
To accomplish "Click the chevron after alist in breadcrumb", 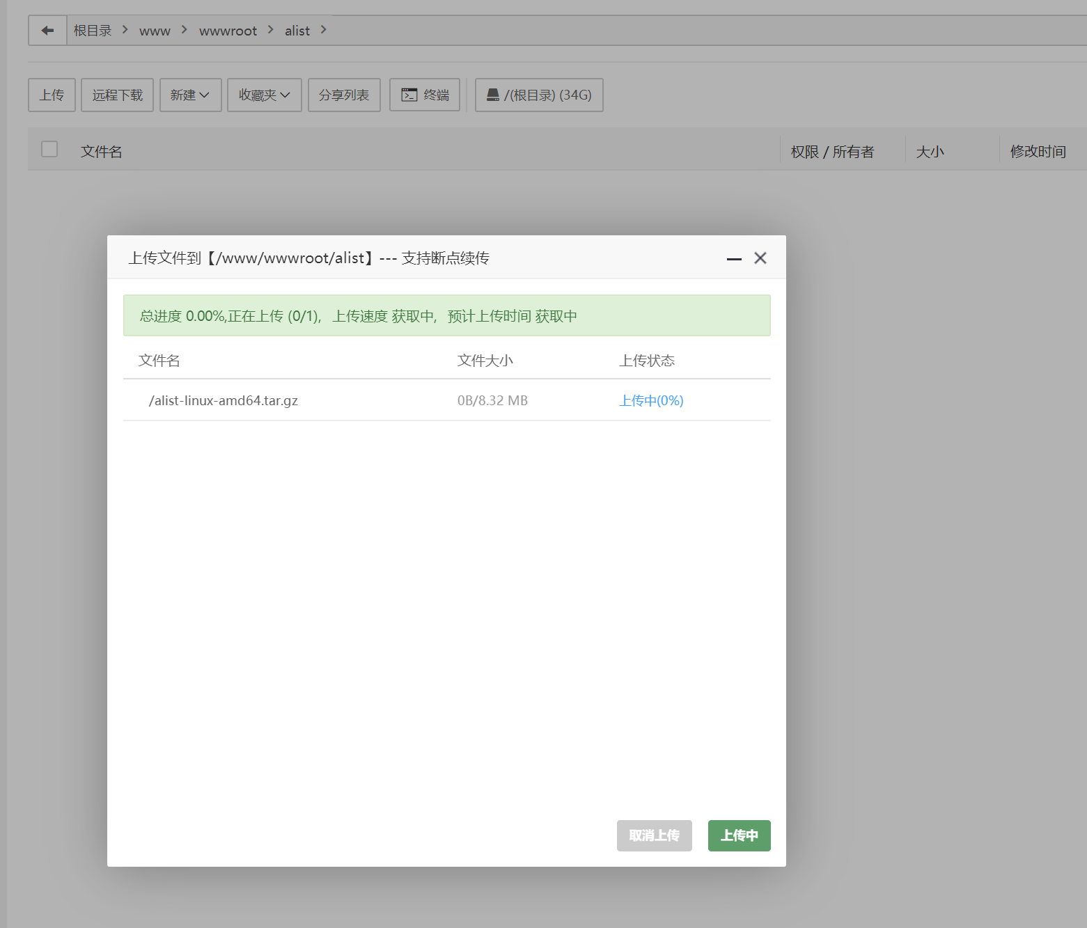I will coord(324,30).
